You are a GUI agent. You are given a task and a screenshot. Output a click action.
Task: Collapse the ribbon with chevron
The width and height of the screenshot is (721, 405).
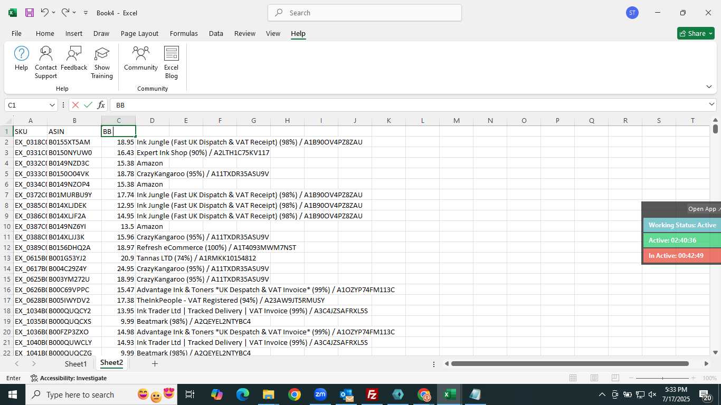tap(709, 86)
